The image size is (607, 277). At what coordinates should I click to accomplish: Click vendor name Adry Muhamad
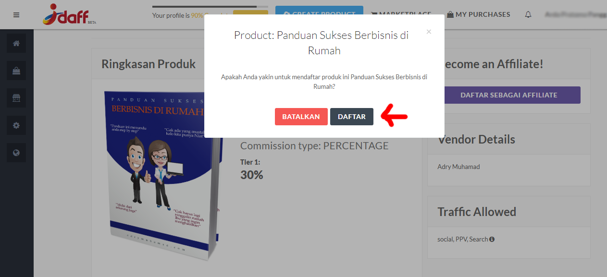458,167
